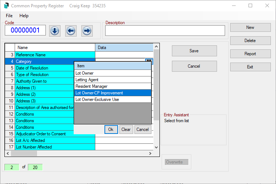Click horizontal scrollbar left arrow

(x=8, y=153)
